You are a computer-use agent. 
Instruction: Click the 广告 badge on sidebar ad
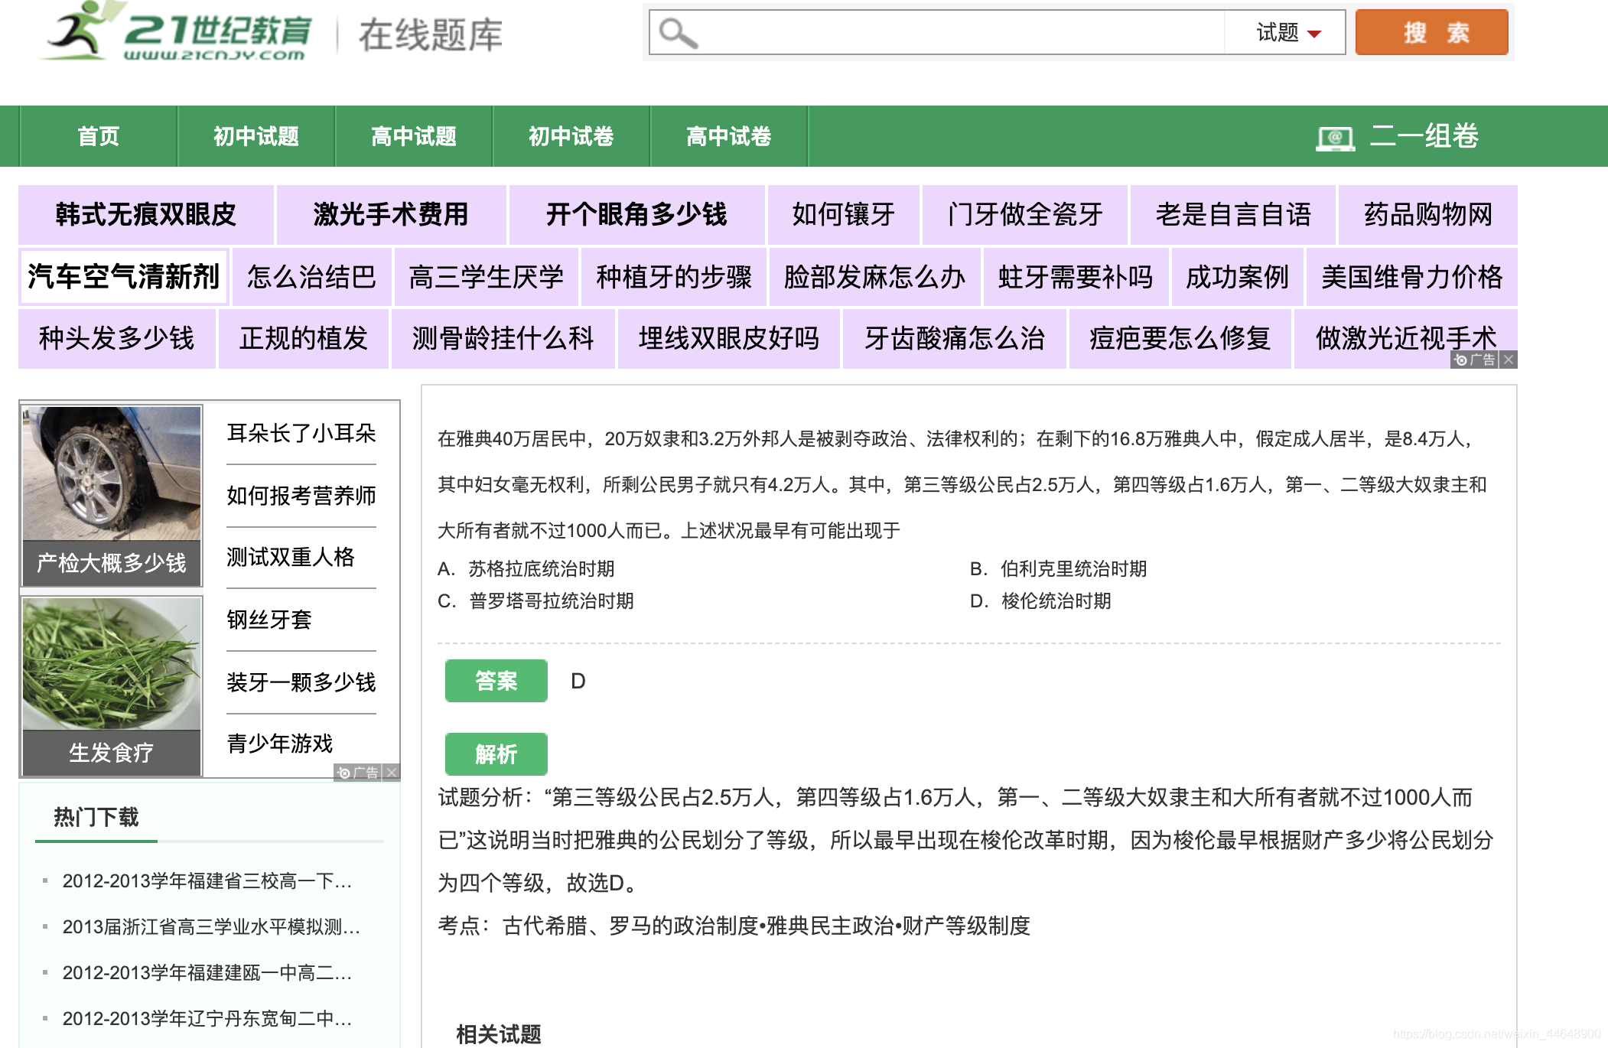point(358,773)
